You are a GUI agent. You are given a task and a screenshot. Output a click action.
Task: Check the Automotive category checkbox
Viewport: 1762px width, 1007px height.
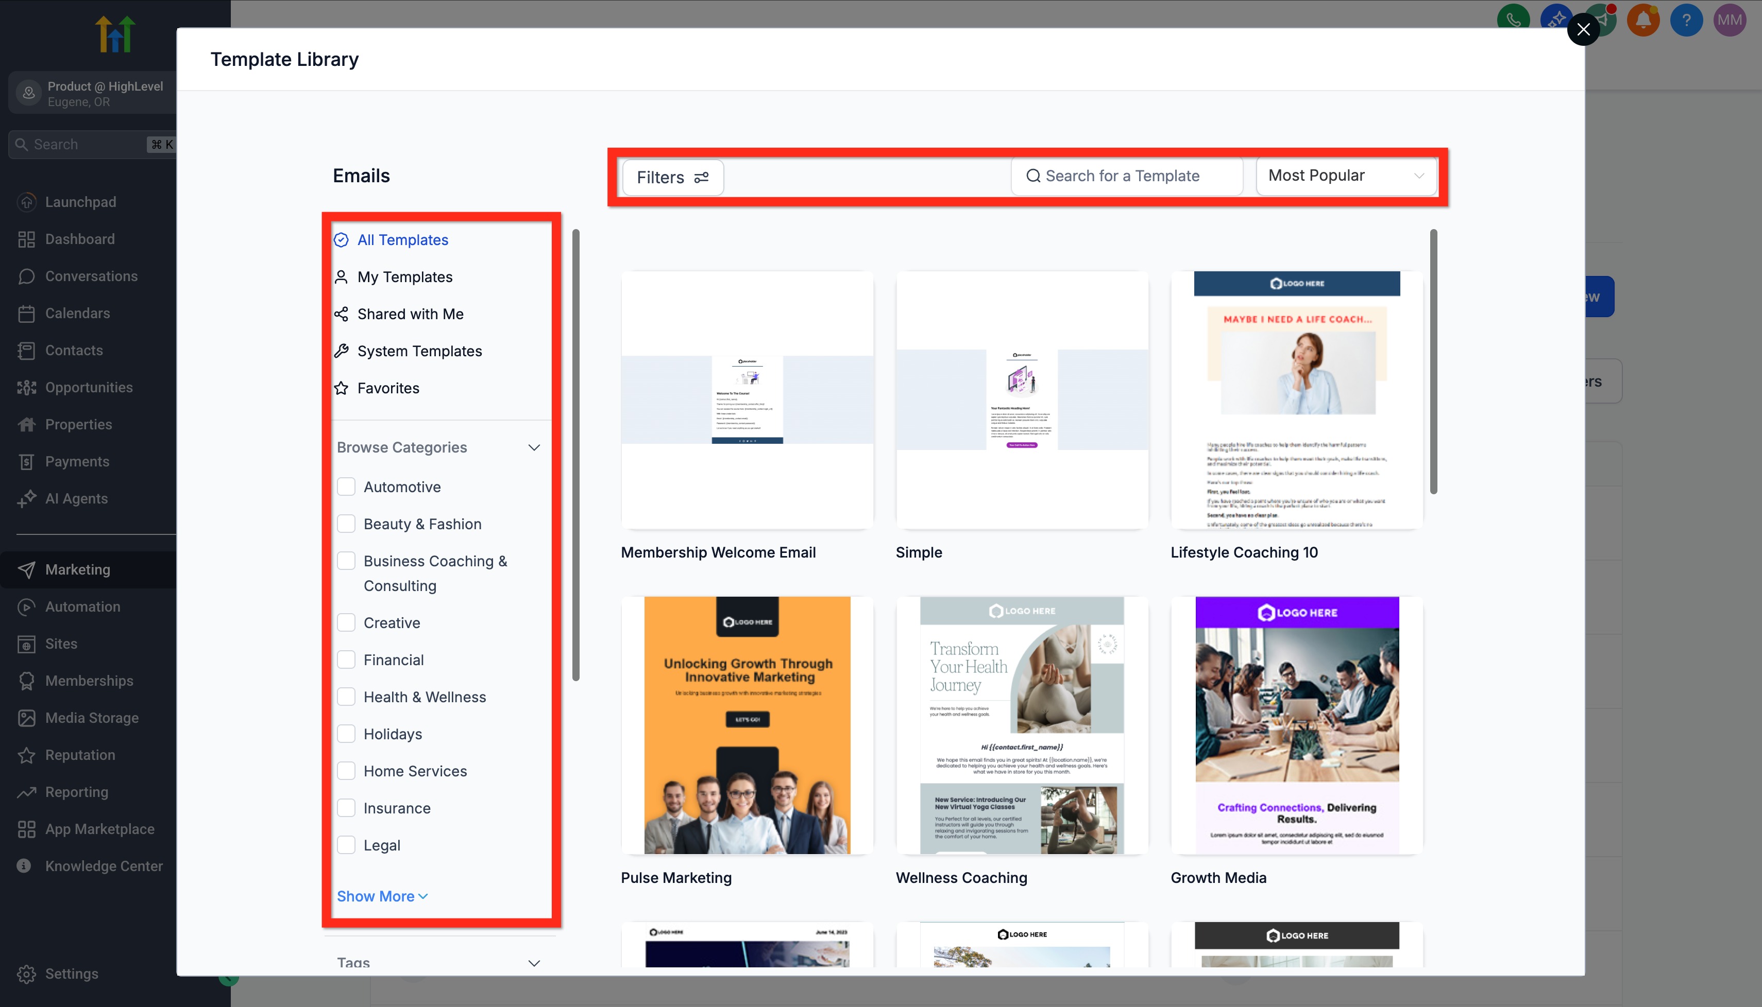pos(346,487)
